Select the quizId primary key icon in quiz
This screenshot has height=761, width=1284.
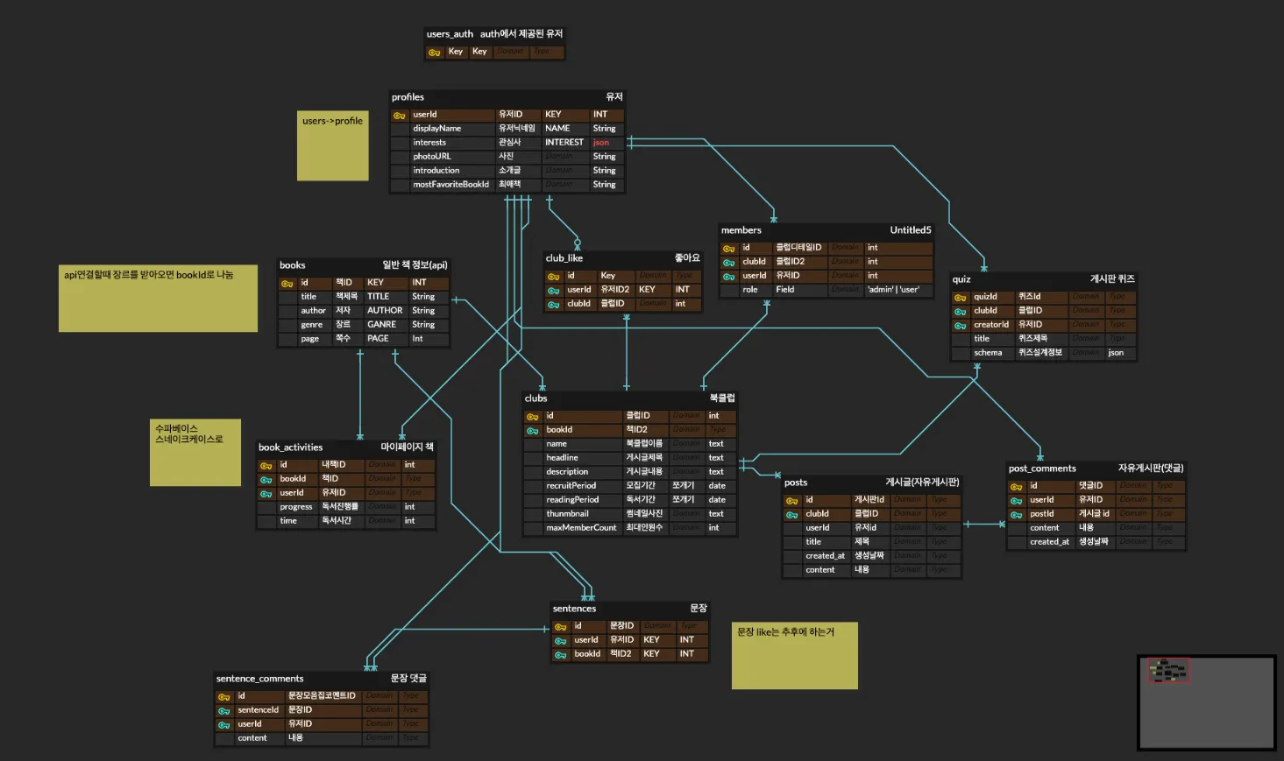(x=961, y=298)
